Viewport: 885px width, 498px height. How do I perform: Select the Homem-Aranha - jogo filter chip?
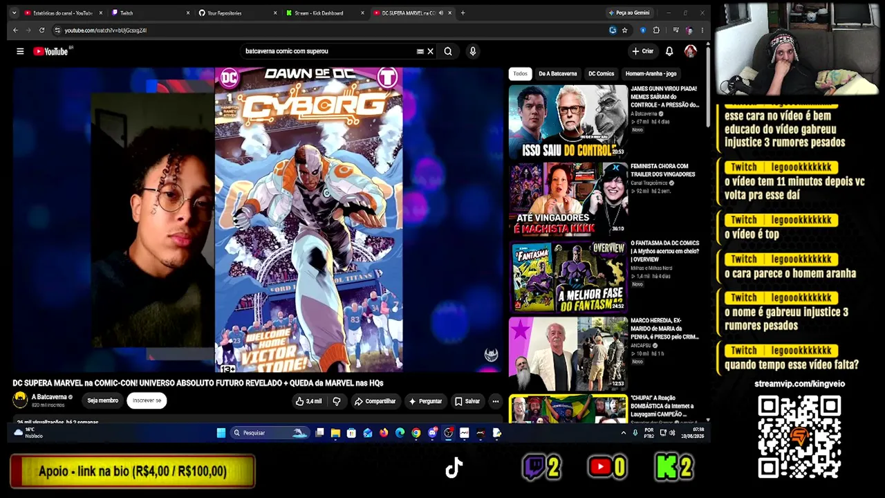click(x=651, y=73)
